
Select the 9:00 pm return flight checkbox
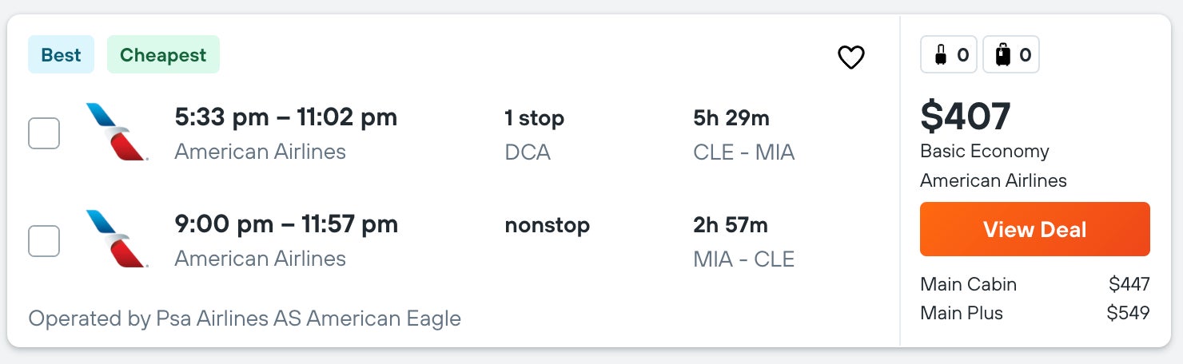tap(44, 241)
